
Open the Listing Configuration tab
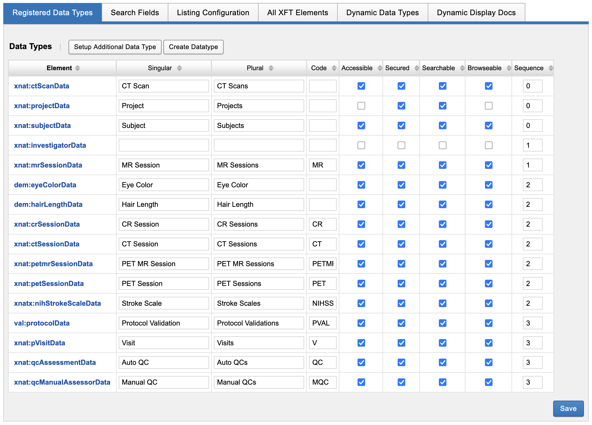(213, 12)
